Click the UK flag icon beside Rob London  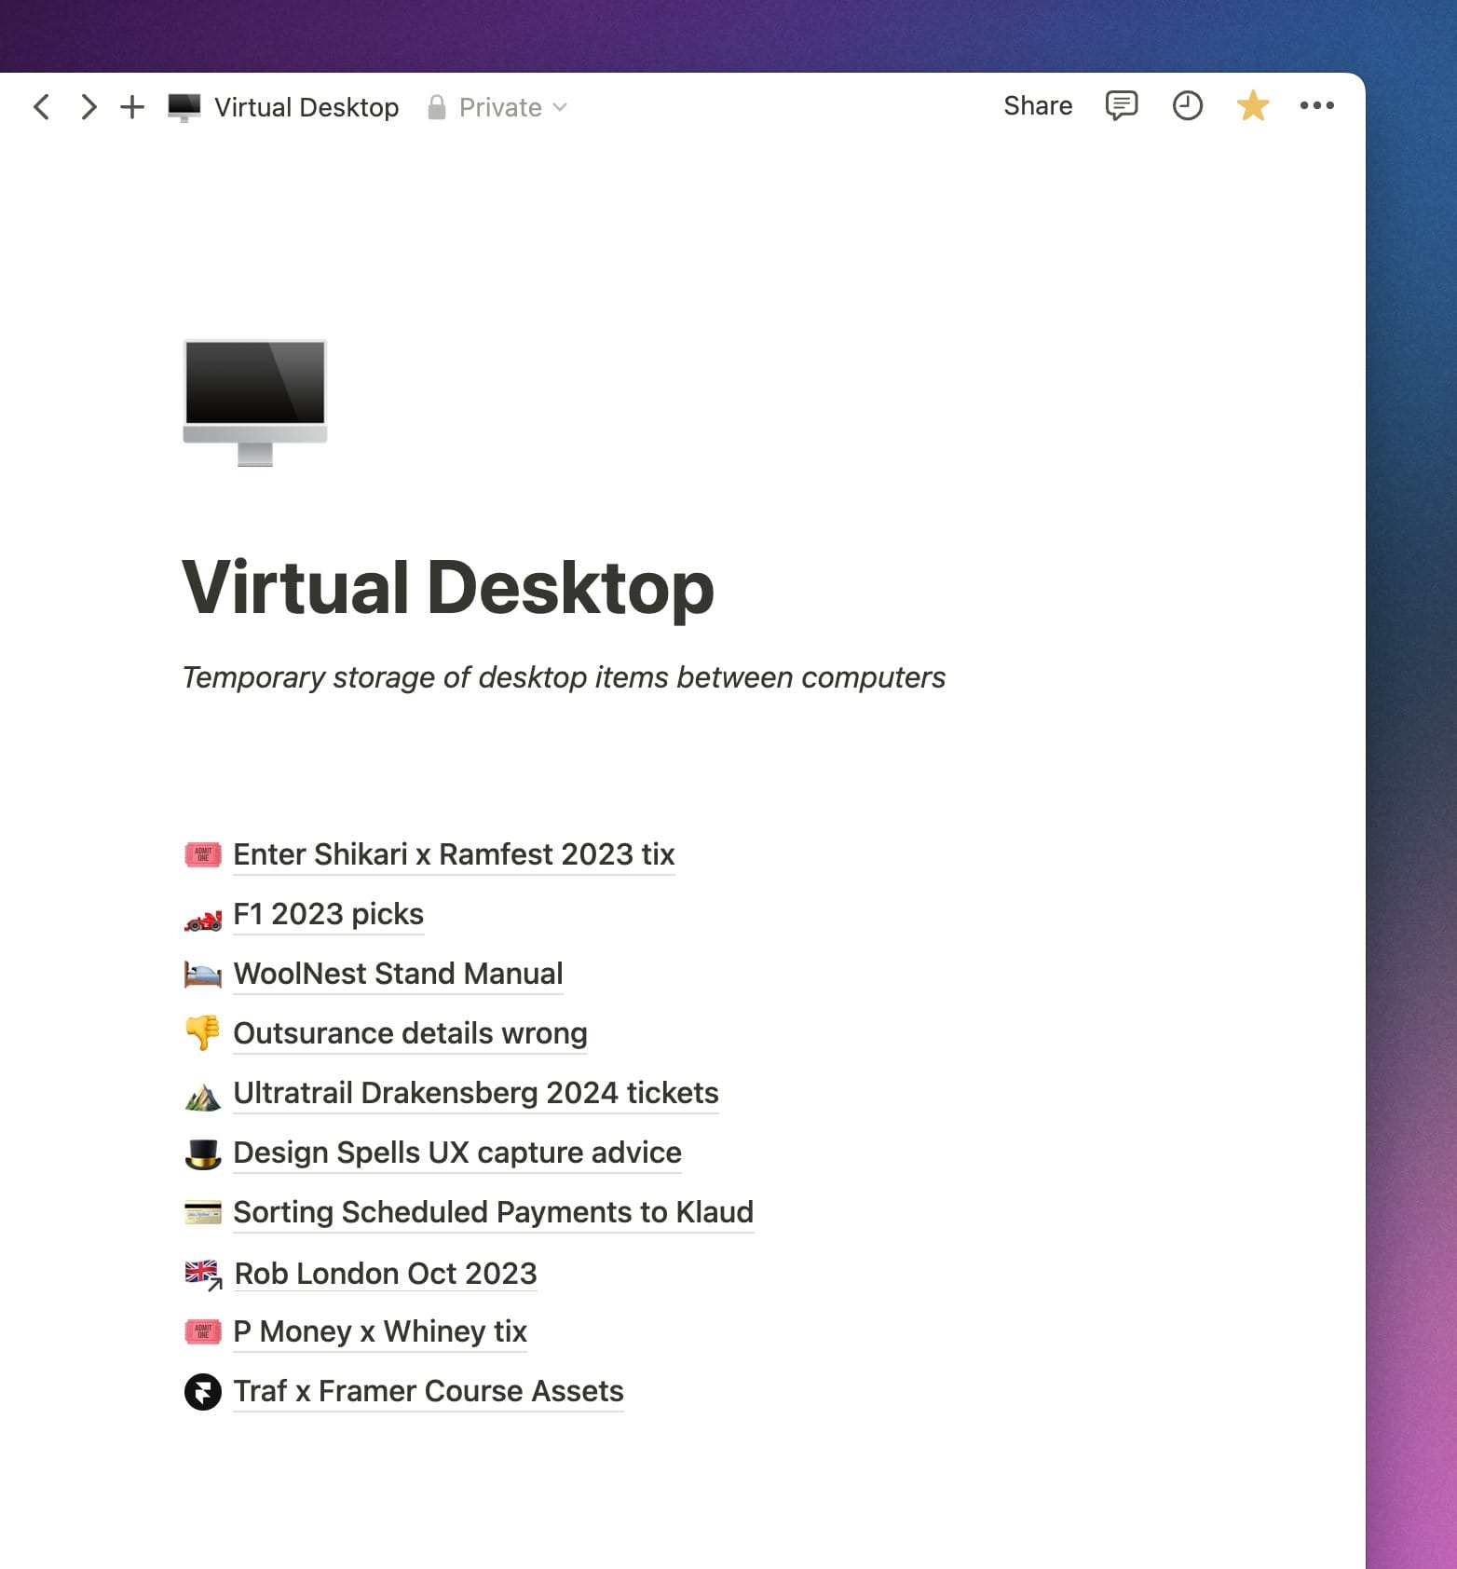[x=203, y=1274]
